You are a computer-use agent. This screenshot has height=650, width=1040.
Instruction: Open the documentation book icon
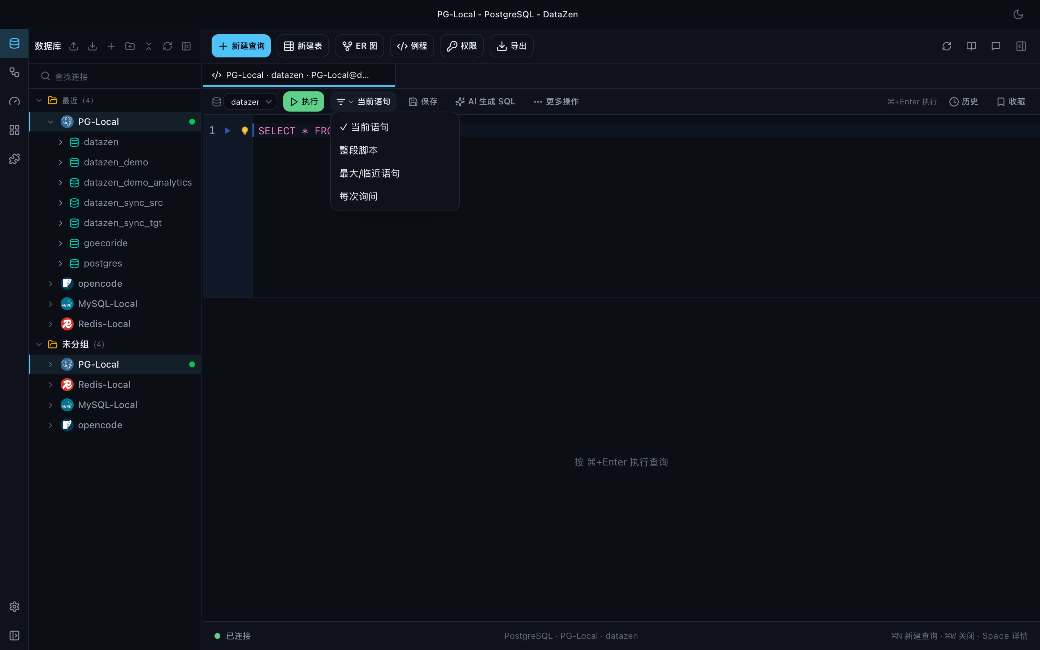click(971, 46)
